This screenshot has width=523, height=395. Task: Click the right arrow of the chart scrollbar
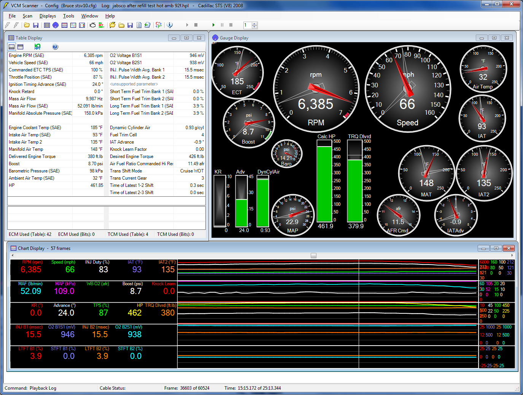coord(512,256)
